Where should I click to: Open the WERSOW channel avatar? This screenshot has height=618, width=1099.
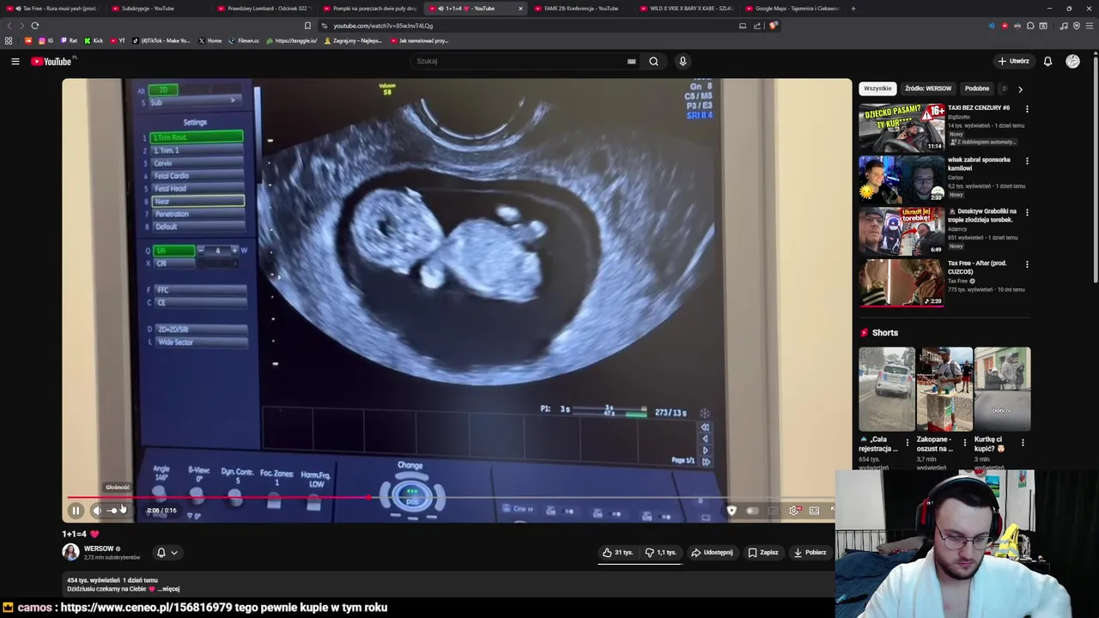coord(70,552)
